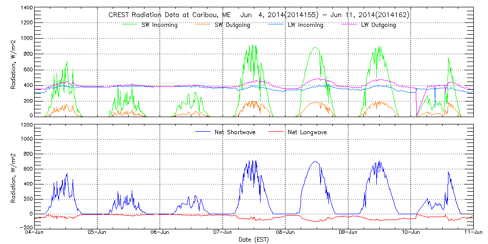Click the 08-Jun x-axis date label
Viewport: 488px width, 244px height.
click(x=285, y=233)
